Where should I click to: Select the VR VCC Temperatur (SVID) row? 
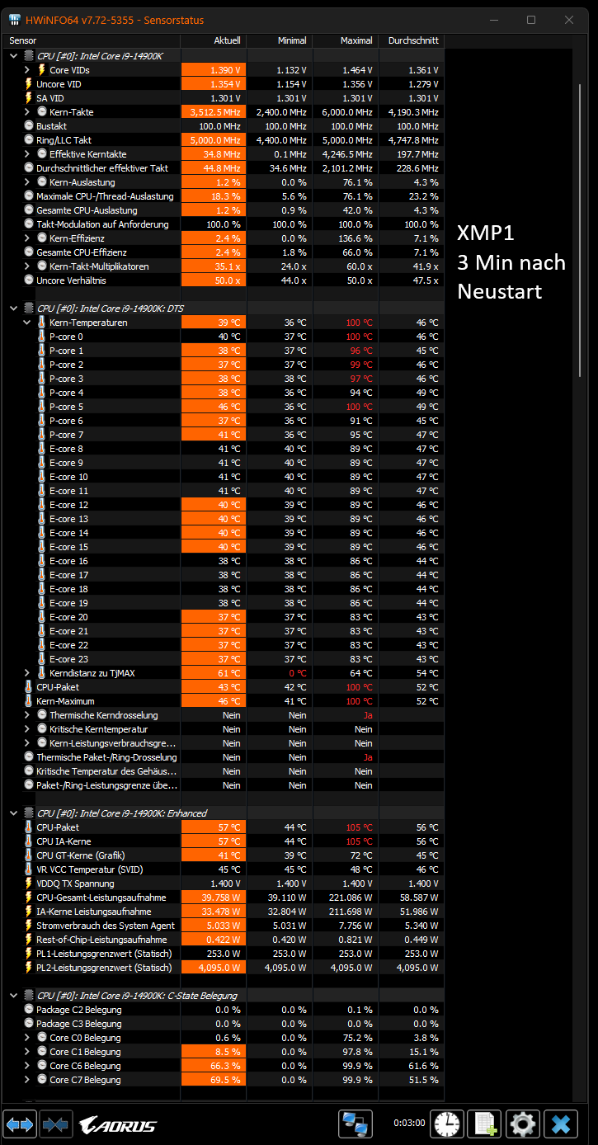pos(224,869)
